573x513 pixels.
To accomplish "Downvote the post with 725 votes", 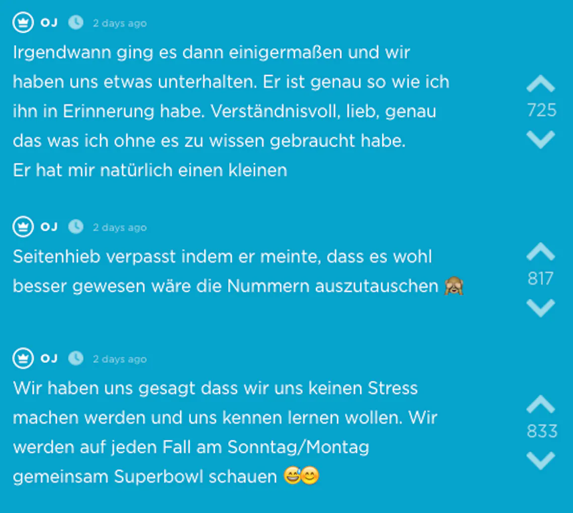I will (541, 140).
